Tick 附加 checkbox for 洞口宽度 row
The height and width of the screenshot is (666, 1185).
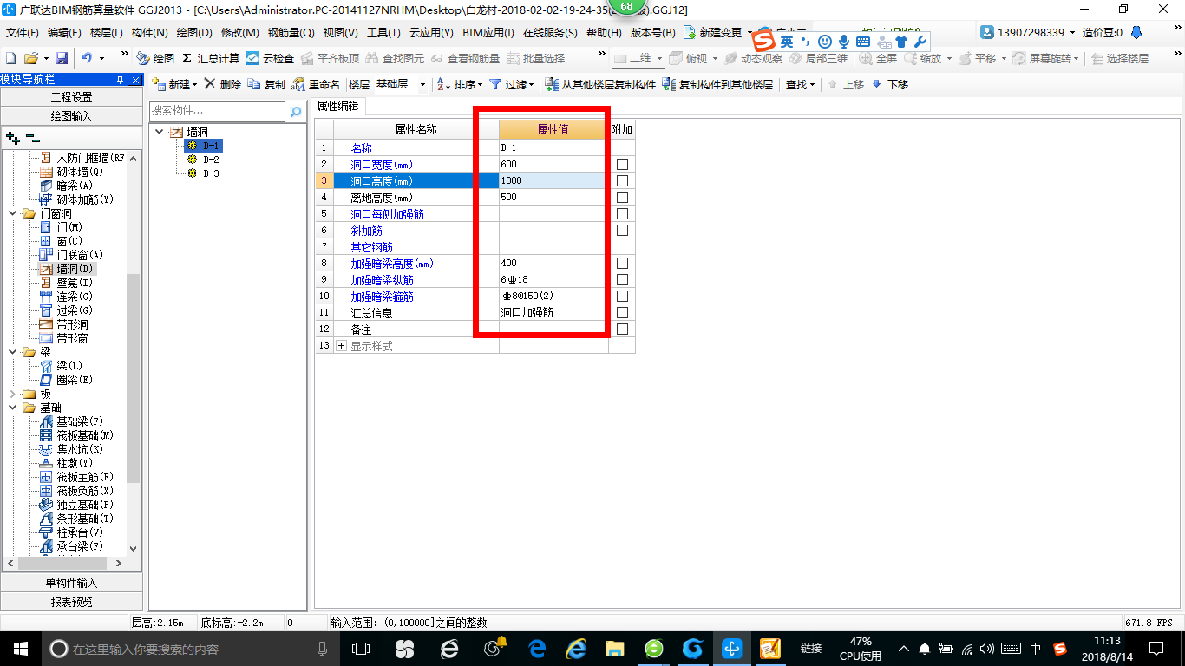point(622,165)
